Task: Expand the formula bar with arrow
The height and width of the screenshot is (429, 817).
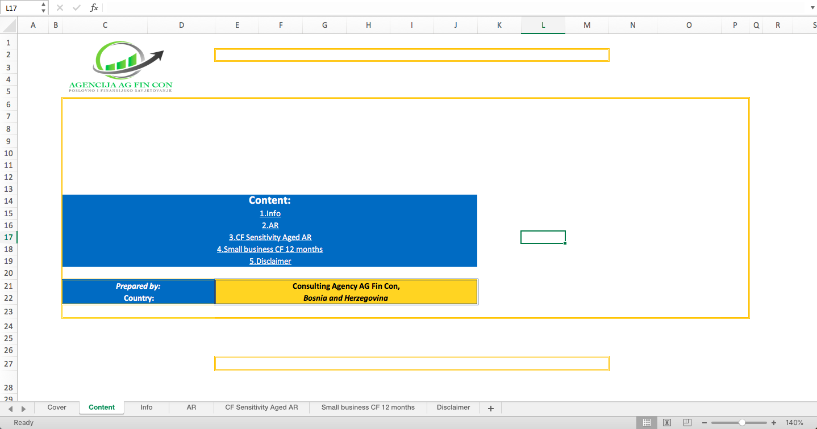Action: point(811,8)
